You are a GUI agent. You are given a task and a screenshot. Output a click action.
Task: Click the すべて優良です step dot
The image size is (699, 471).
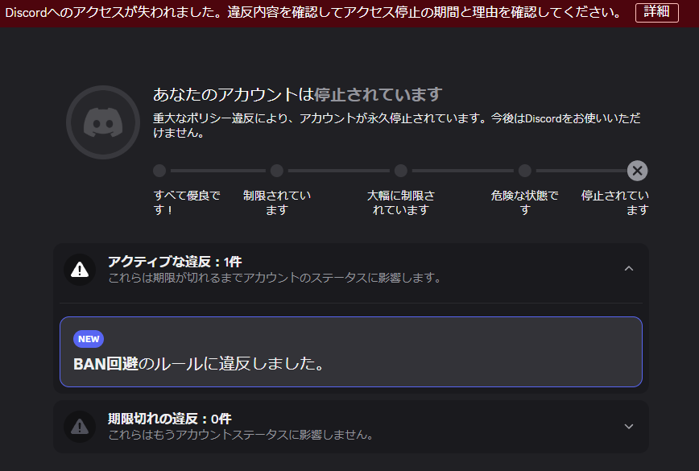click(x=159, y=171)
